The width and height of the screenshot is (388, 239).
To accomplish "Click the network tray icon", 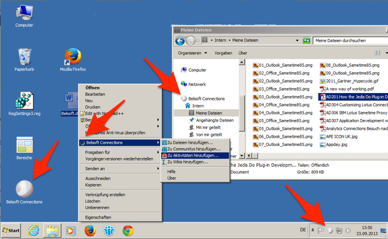I will (x=339, y=231).
